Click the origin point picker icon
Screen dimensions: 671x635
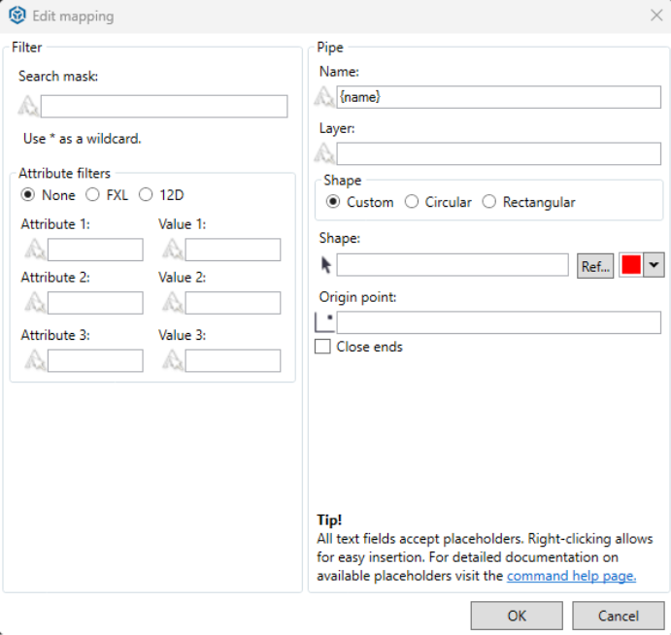324,322
